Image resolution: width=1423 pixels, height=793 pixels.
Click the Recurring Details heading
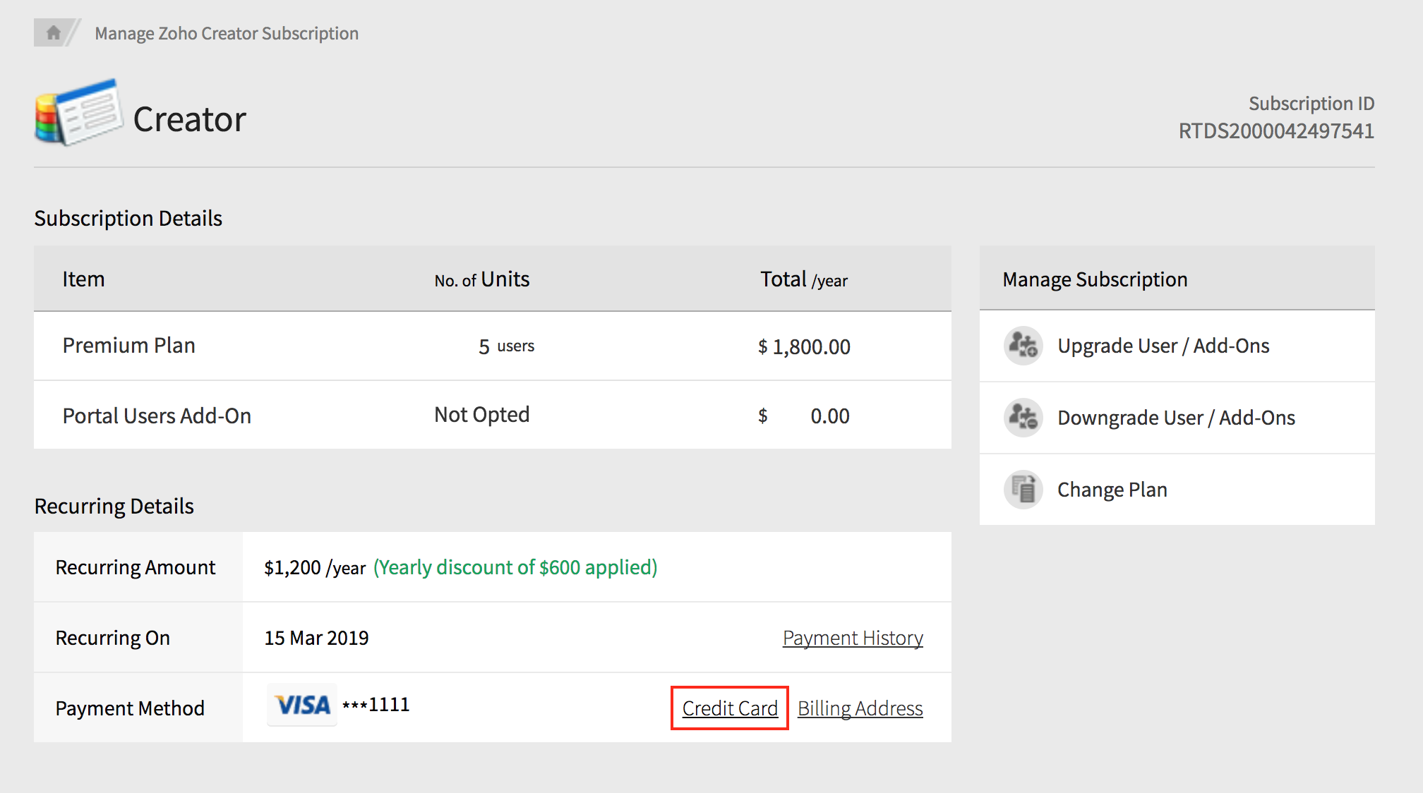pyautogui.click(x=114, y=507)
